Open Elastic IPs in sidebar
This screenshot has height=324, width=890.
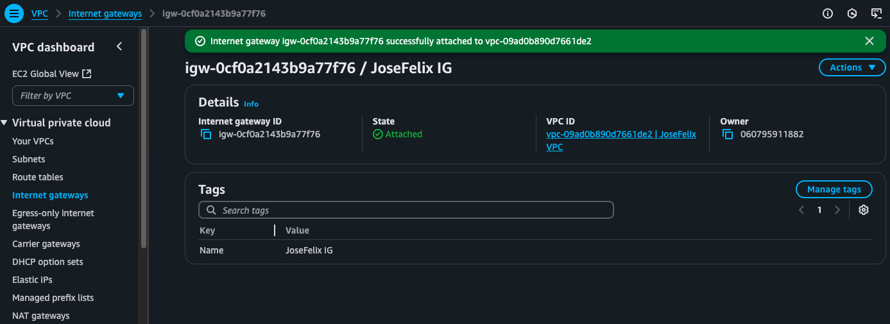(32, 280)
